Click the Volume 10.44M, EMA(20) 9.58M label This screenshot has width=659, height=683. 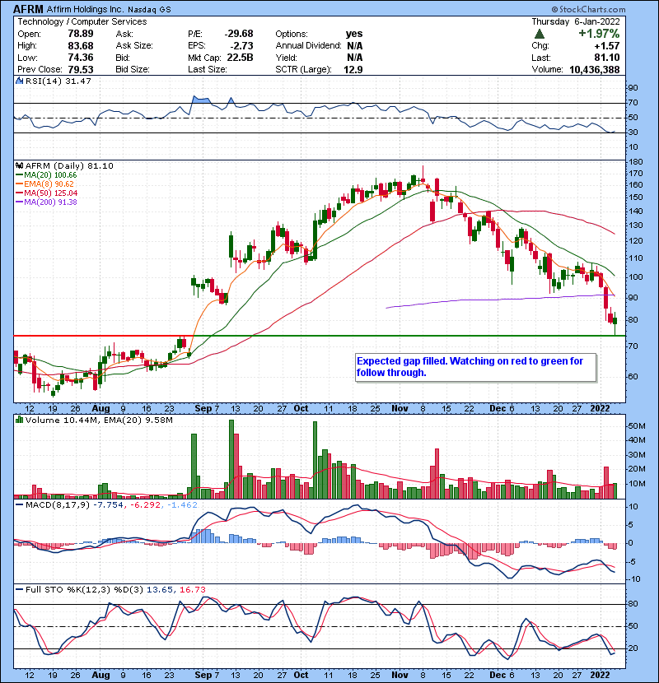click(x=99, y=420)
